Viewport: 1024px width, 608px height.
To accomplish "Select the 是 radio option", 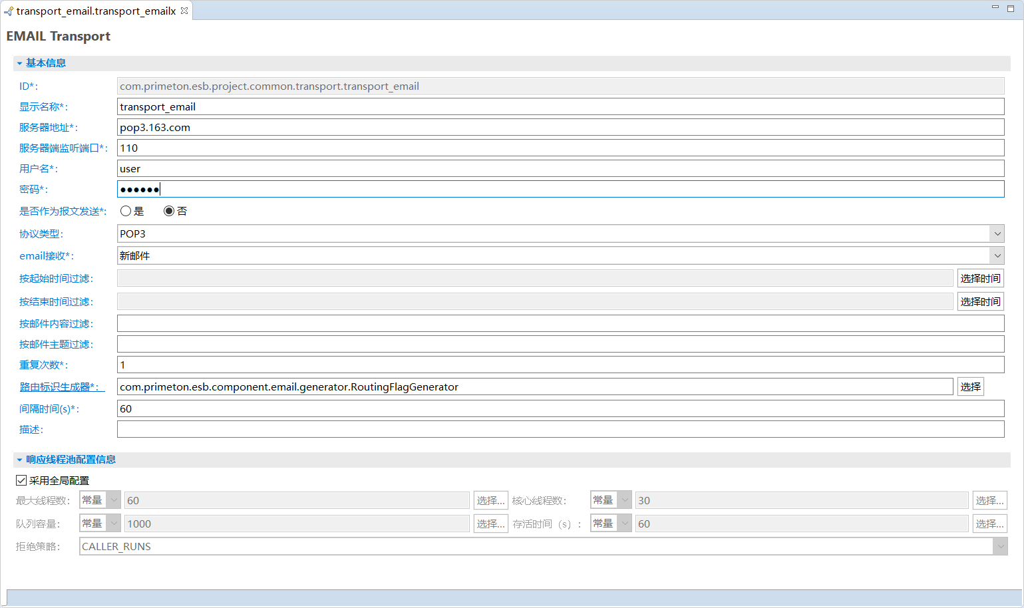I will coord(126,211).
